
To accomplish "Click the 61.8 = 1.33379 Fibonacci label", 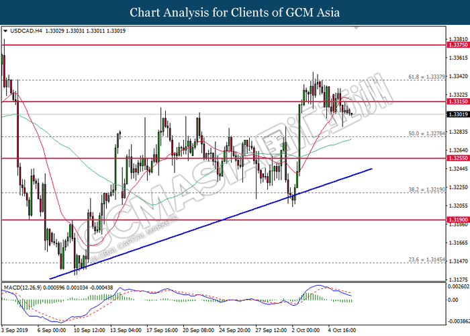I will pos(426,77).
